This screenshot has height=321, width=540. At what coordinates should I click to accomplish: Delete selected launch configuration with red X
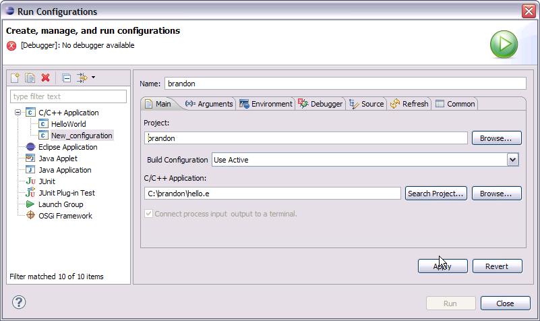pos(45,78)
